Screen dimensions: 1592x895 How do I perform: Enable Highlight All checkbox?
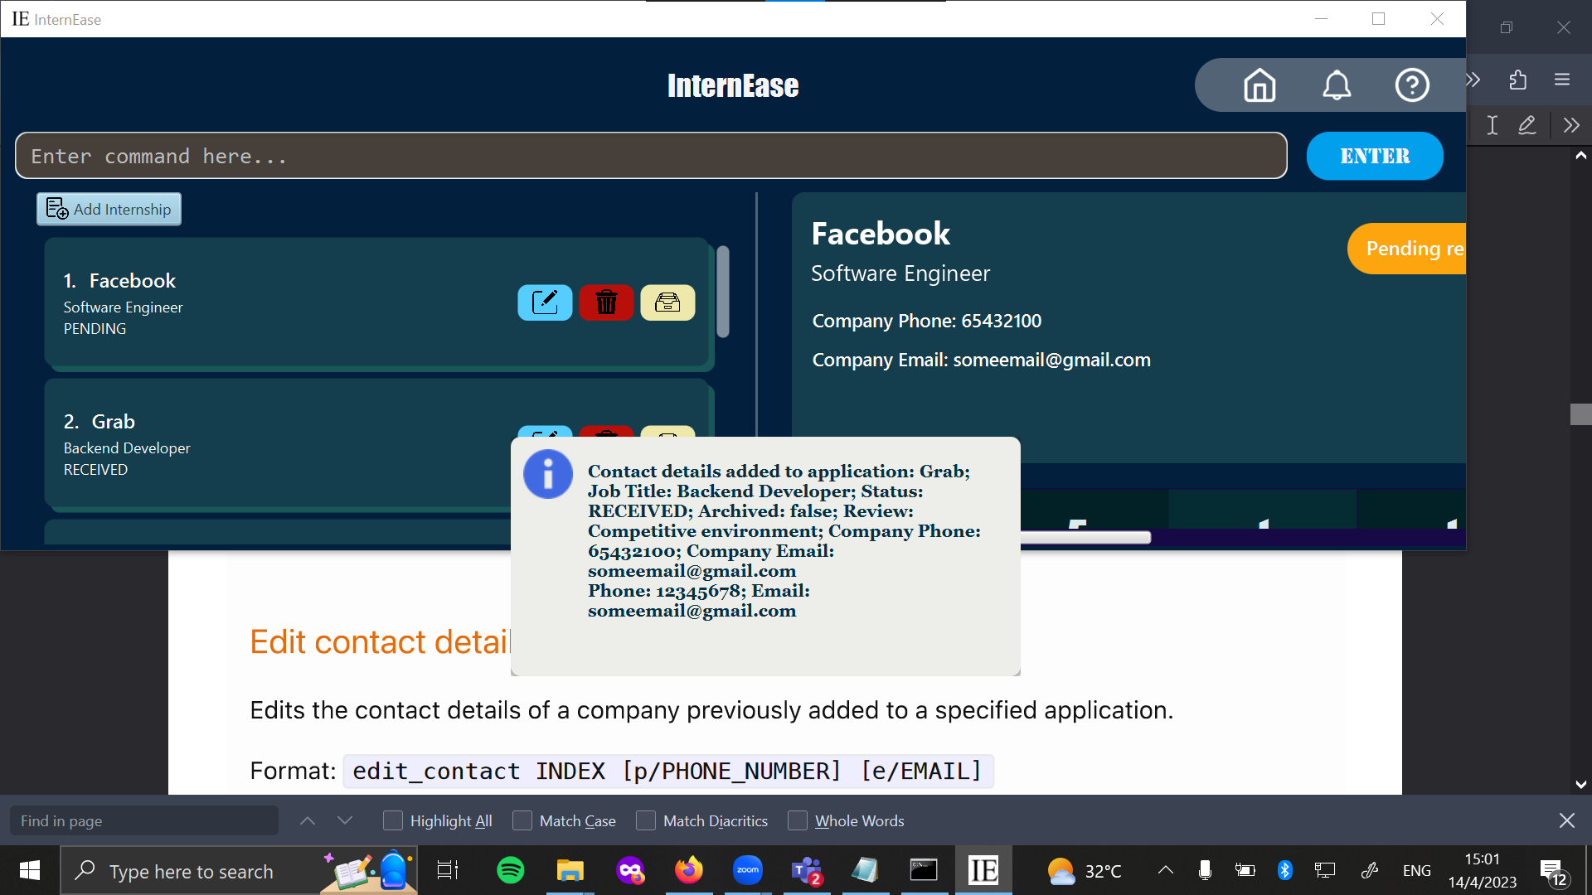pos(393,820)
